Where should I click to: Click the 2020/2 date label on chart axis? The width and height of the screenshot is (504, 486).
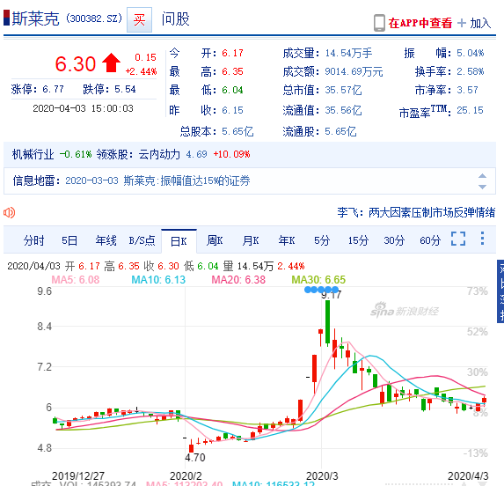186,476
